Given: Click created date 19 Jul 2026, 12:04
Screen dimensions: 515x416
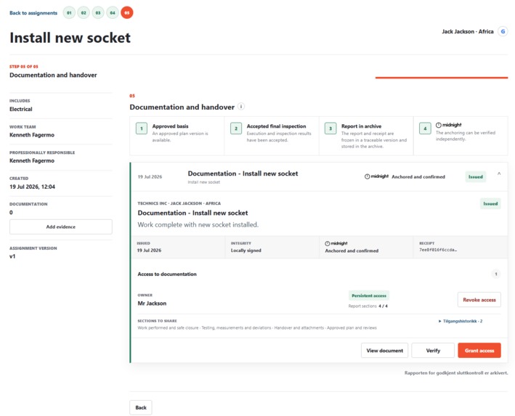Looking at the screenshot, I should coord(32,187).
